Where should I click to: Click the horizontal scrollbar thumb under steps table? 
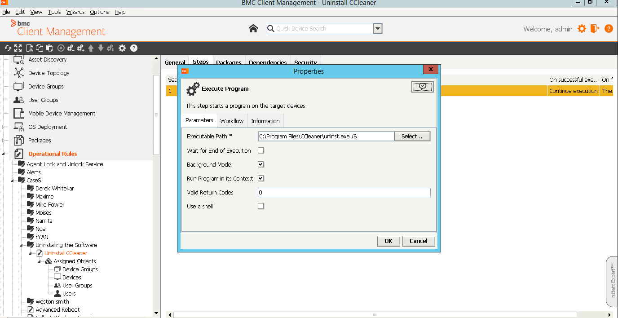point(375,315)
